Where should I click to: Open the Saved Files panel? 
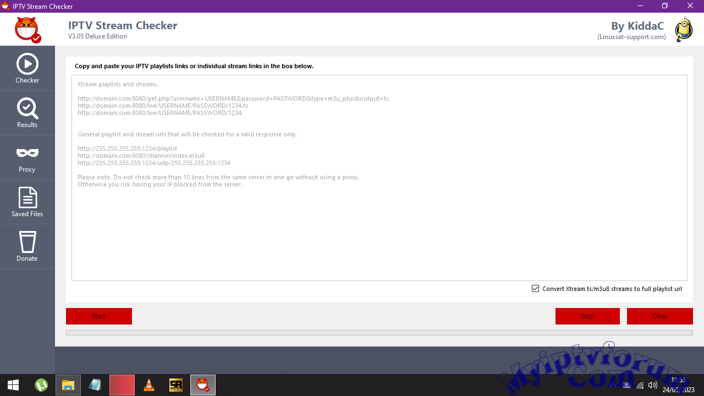pyautogui.click(x=27, y=201)
